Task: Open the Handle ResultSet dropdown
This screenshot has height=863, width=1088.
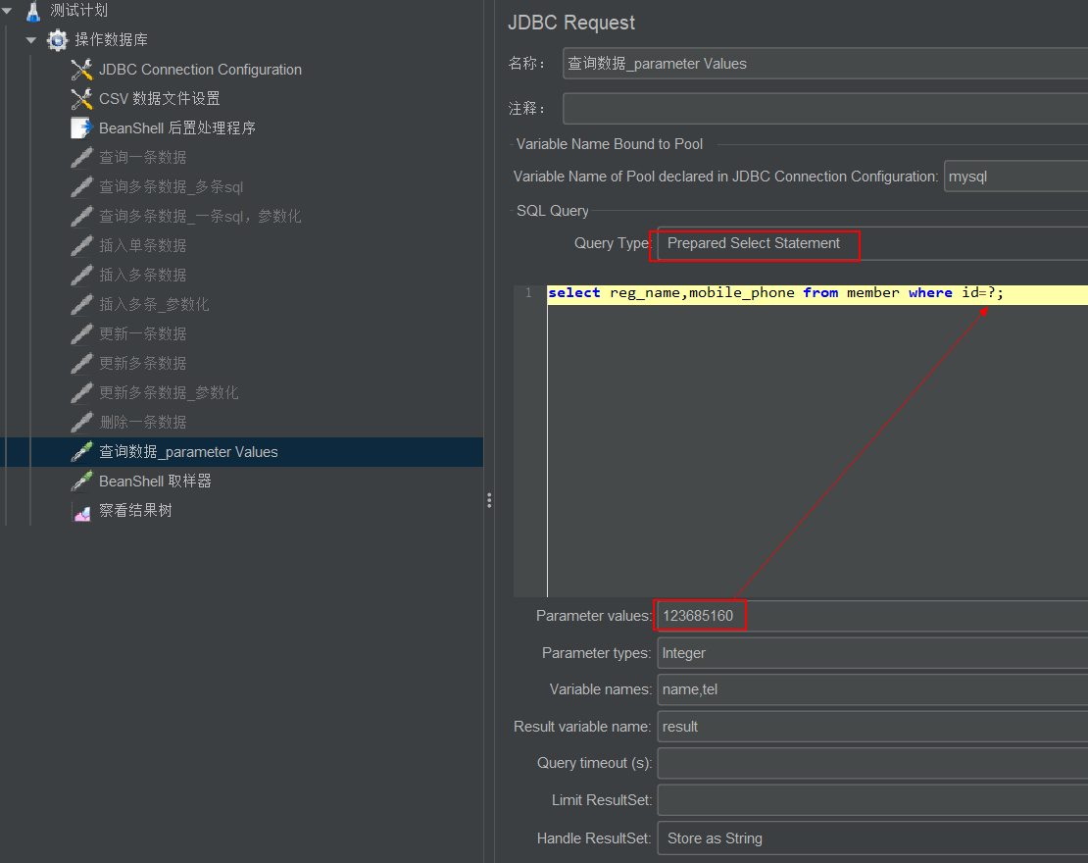Action: click(870, 838)
